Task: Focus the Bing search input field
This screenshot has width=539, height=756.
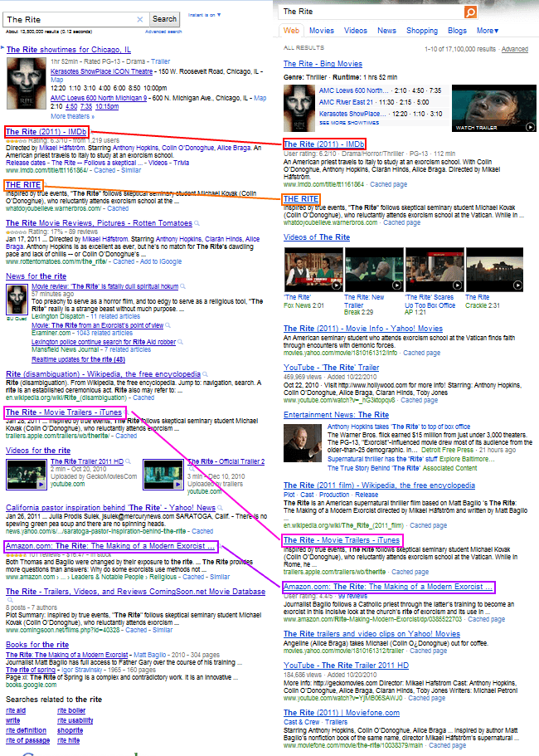Action: click(x=371, y=12)
